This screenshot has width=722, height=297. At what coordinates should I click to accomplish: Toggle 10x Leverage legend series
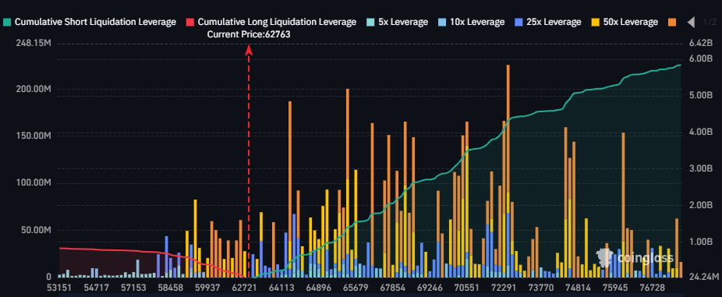[x=472, y=22]
